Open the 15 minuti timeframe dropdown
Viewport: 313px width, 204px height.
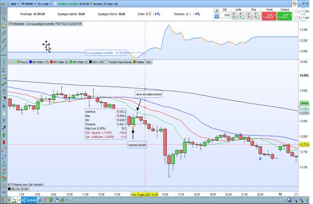point(28,4)
